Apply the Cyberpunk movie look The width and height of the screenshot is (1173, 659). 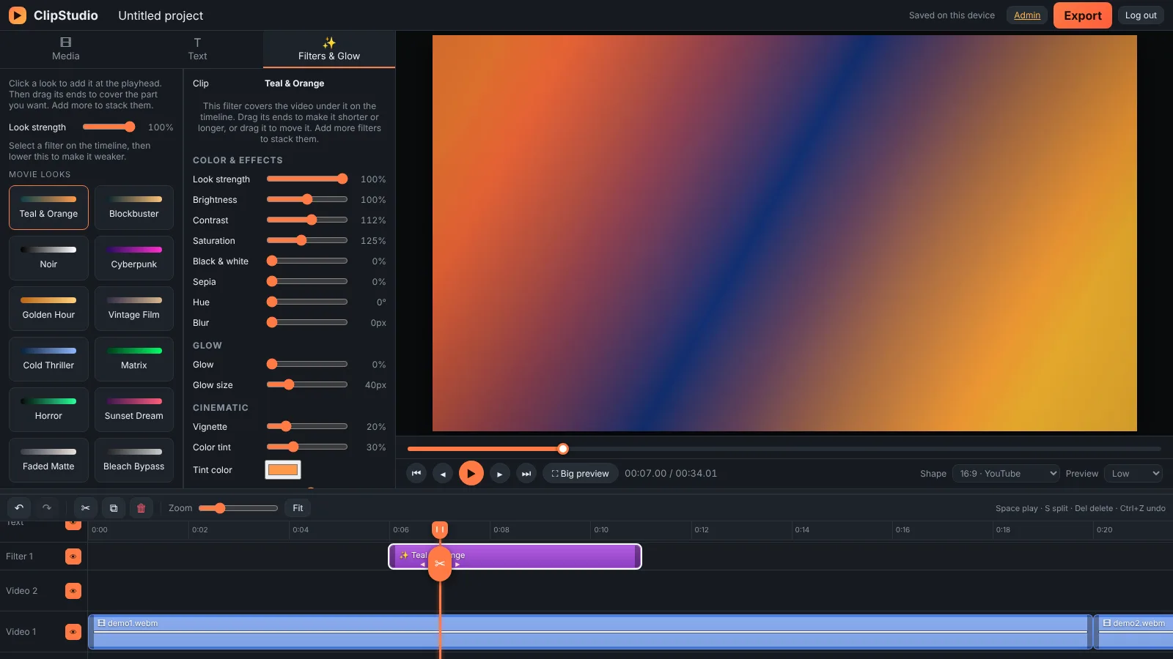coord(134,258)
